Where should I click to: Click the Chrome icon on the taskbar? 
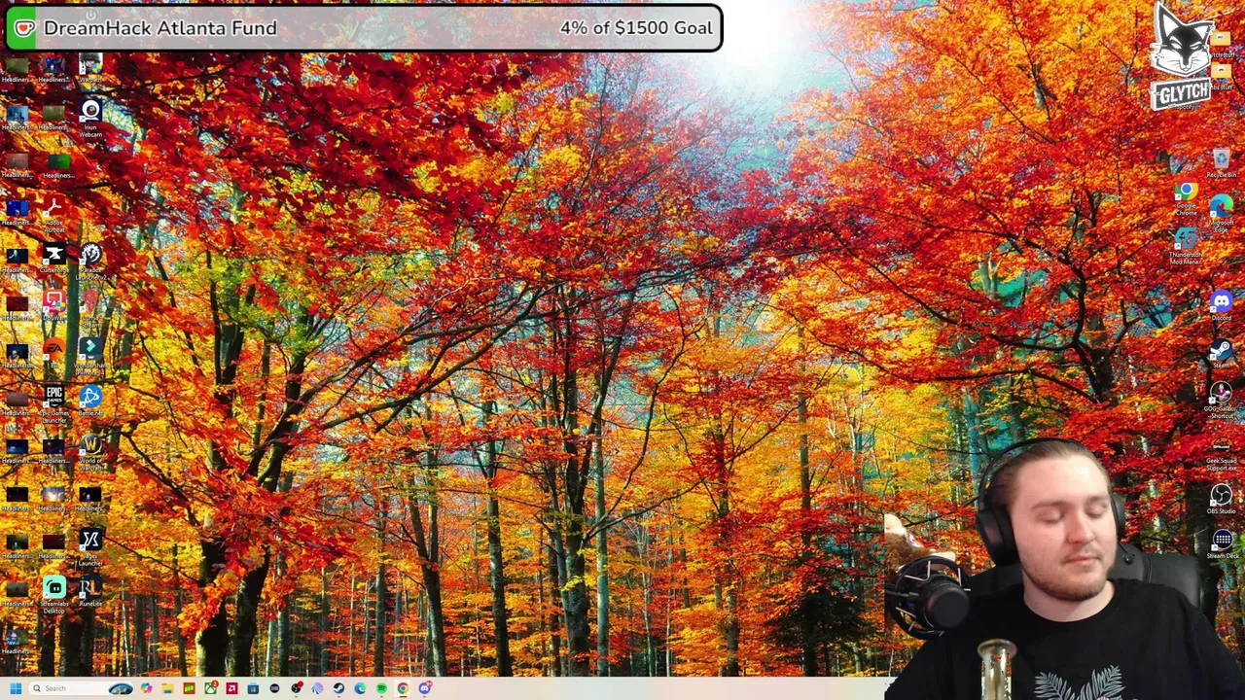tap(403, 688)
